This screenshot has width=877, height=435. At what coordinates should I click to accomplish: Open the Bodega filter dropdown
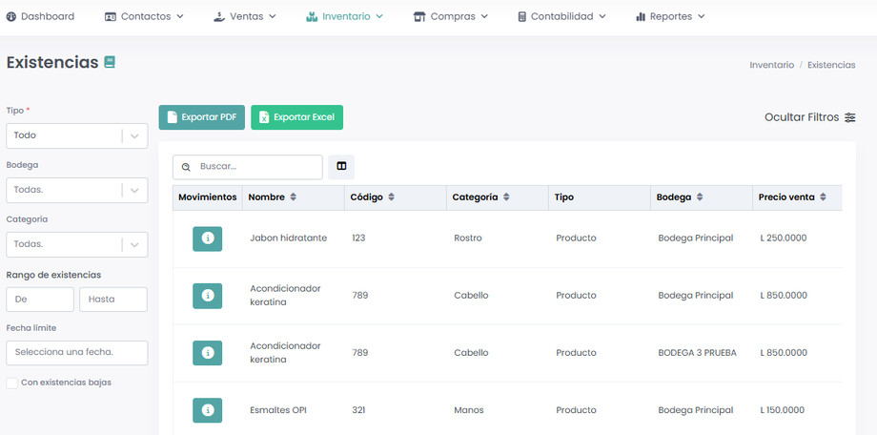(x=136, y=190)
